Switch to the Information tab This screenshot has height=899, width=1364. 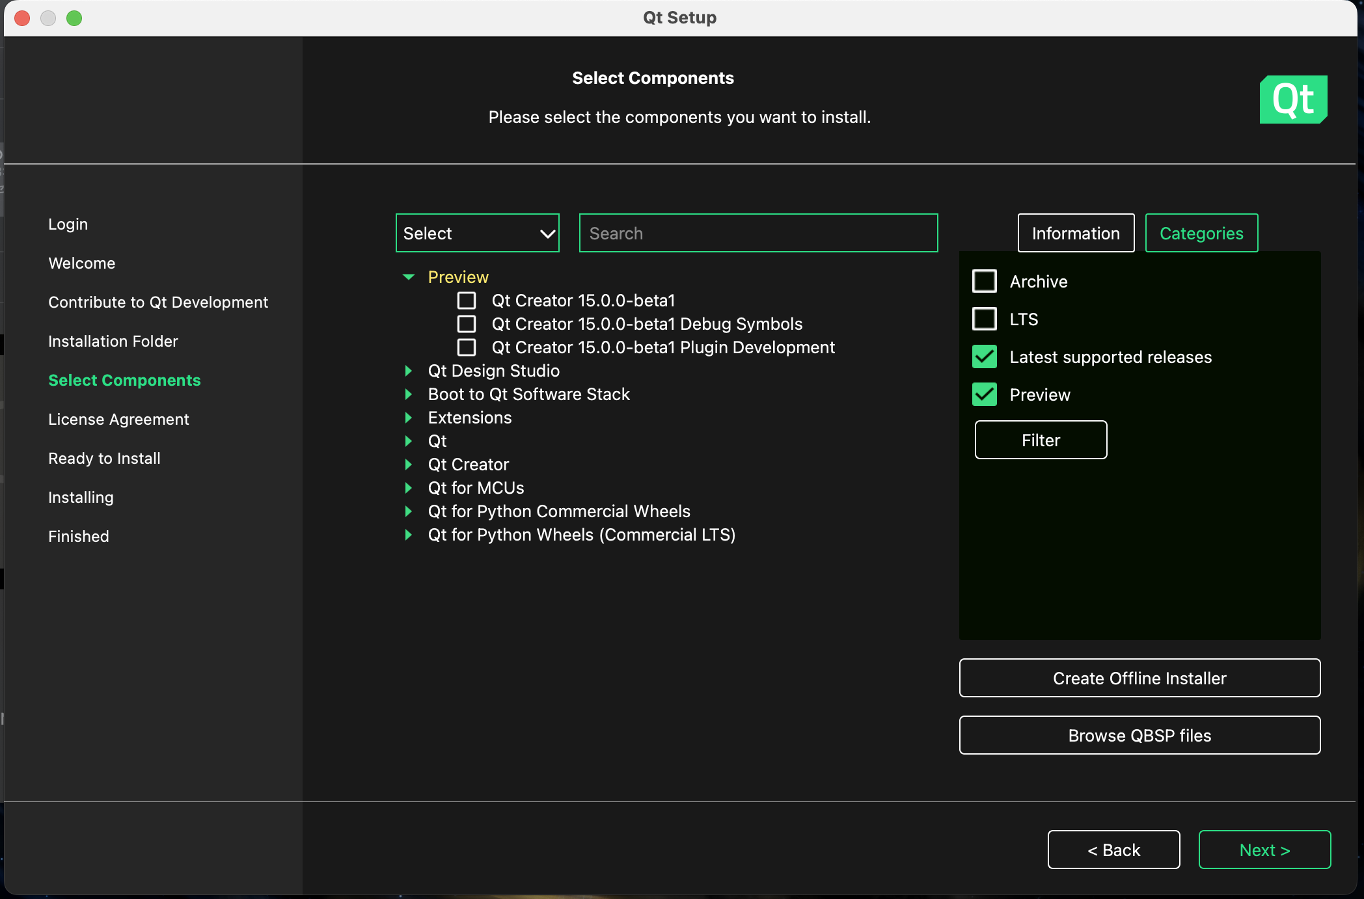[1075, 233]
